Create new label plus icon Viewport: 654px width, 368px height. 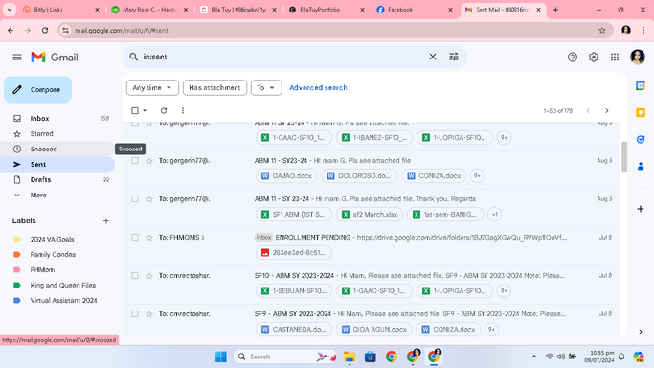pos(106,220)
